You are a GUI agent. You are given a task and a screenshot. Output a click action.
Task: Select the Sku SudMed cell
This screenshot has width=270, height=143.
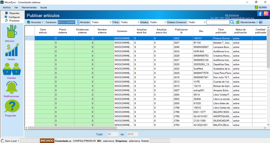[203, 69]
